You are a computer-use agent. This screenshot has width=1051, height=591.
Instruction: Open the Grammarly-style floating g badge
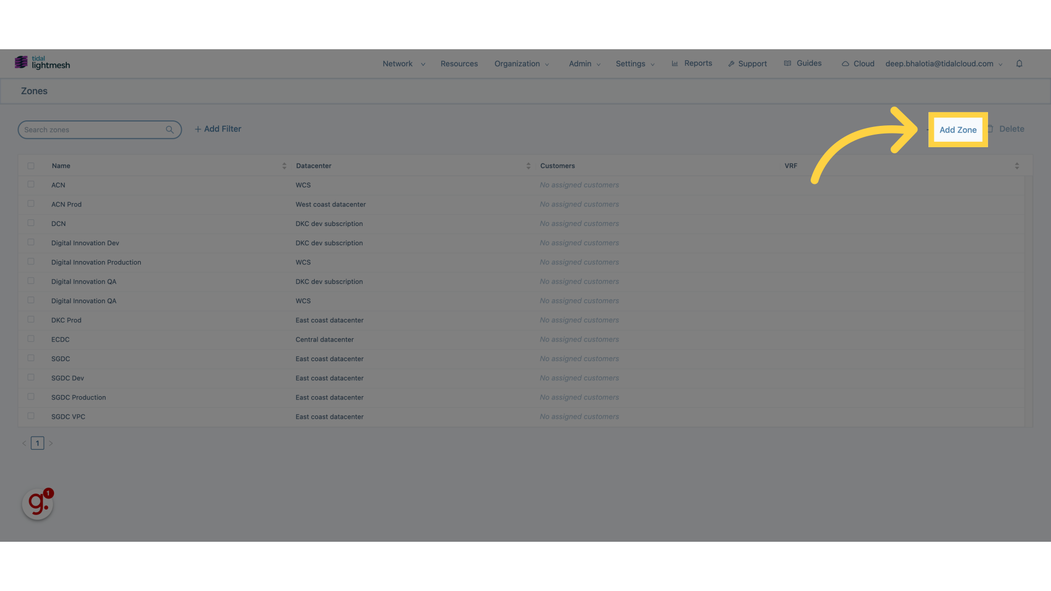[38, 503]
